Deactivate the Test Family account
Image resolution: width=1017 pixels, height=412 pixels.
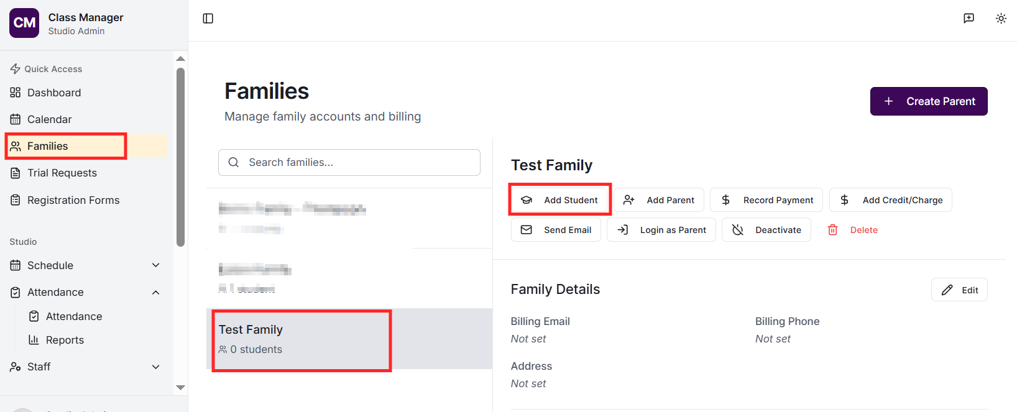click(766, 230)
